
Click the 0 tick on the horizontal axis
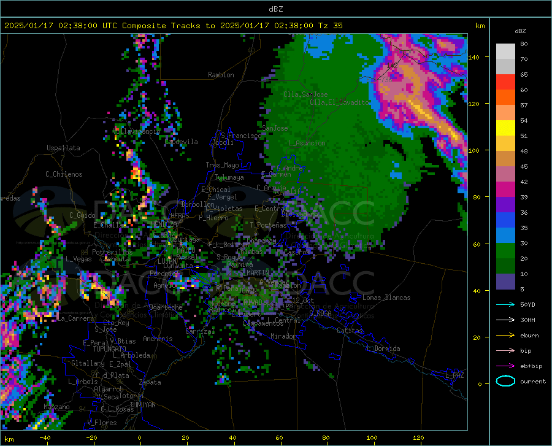tap(140, 438)
